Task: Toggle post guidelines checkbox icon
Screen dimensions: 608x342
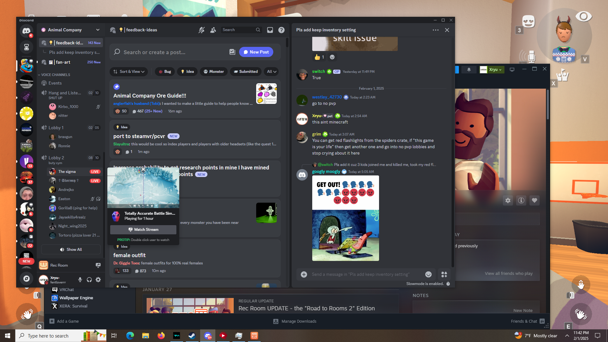Action: pos(232,52)
